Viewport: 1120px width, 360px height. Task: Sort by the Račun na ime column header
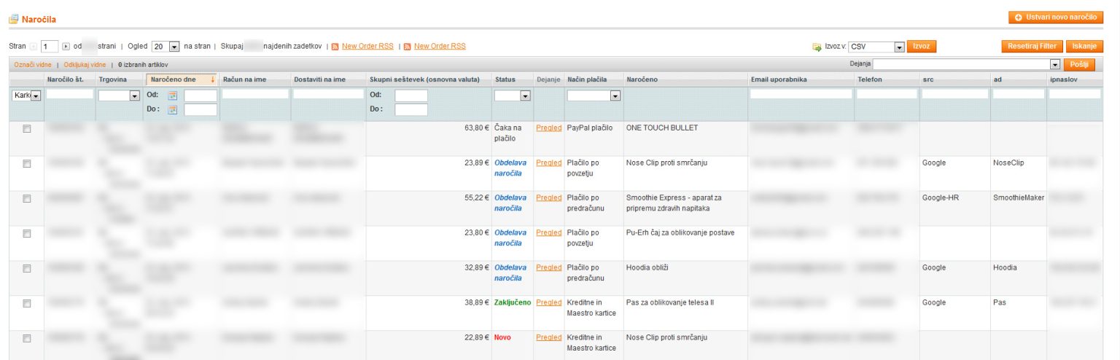[246, 79]
